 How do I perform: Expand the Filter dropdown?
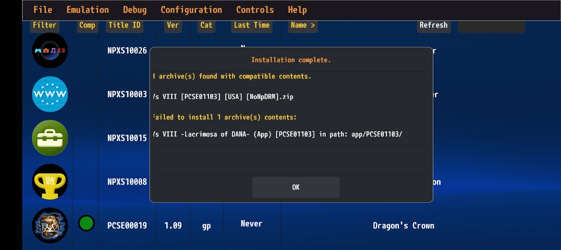tap(45, 26)
